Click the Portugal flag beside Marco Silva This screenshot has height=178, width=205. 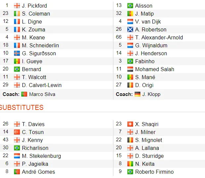(x=24, y=94)
